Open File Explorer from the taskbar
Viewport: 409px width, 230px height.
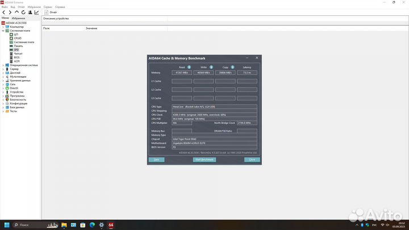tap(64, 225)
